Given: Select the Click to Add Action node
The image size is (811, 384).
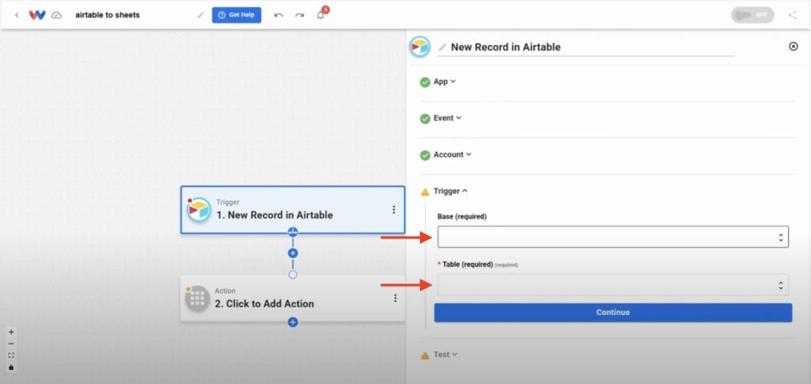Looking at the screenshot, I should [x=293, y=298].
